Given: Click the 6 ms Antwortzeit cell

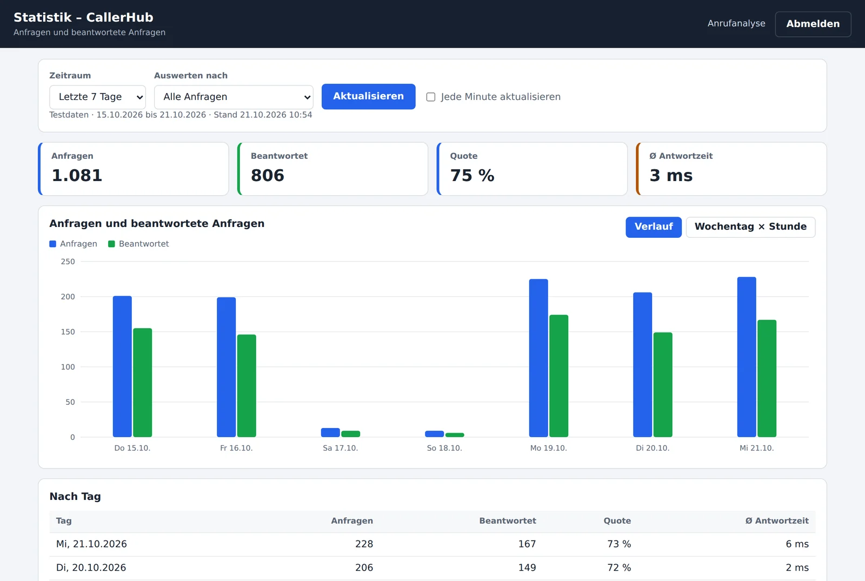Looking at the screenshot, I should click(797, 544).
